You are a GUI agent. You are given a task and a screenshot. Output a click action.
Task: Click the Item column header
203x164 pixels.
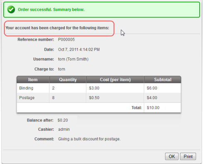tap(33, 80)
